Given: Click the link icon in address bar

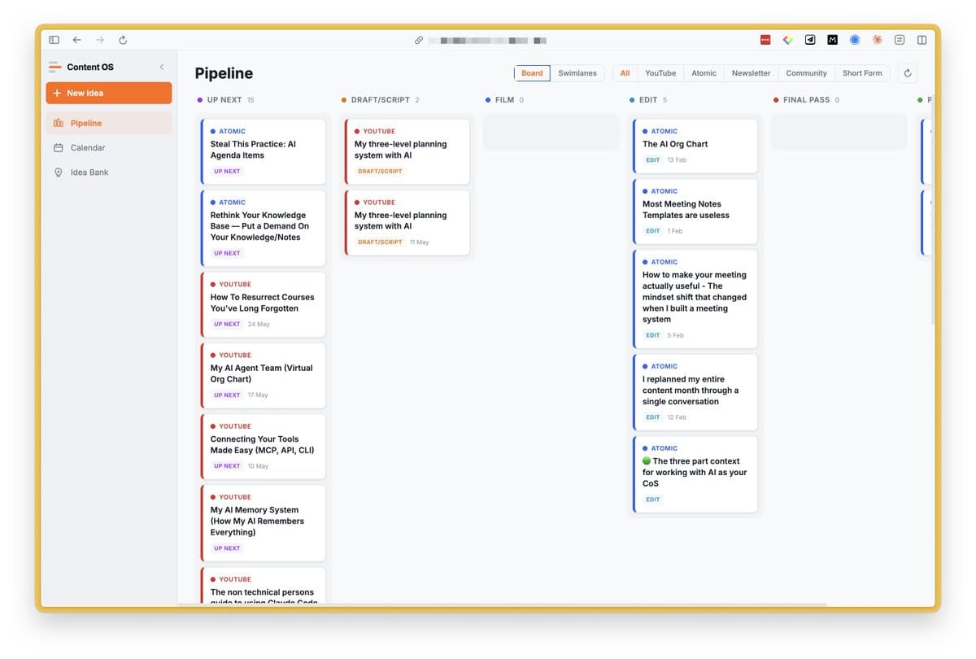Looking at the screenshot, I should [x=419, y=40].
